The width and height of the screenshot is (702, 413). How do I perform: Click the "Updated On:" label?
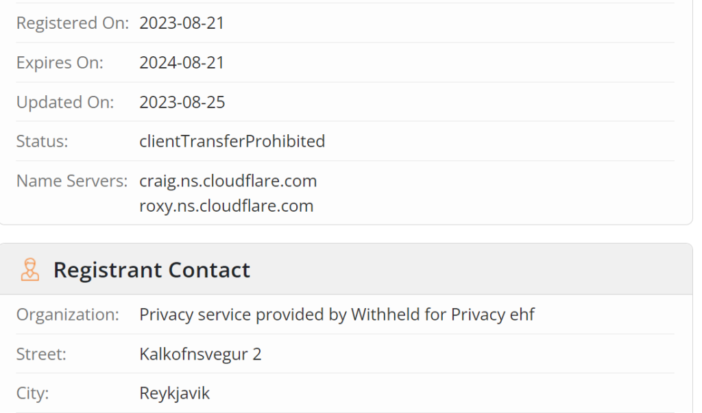pos(65,103)
